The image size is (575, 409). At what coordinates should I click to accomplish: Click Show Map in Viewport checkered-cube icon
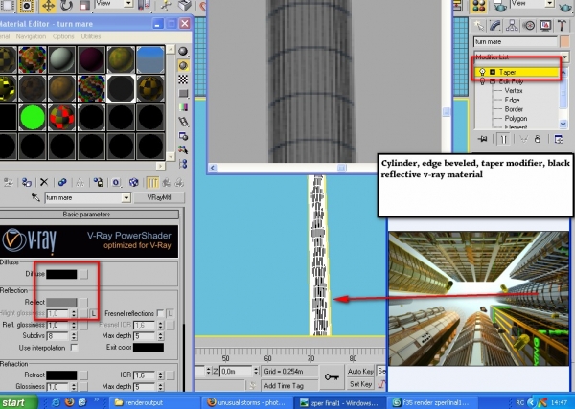tap(134, 182)
